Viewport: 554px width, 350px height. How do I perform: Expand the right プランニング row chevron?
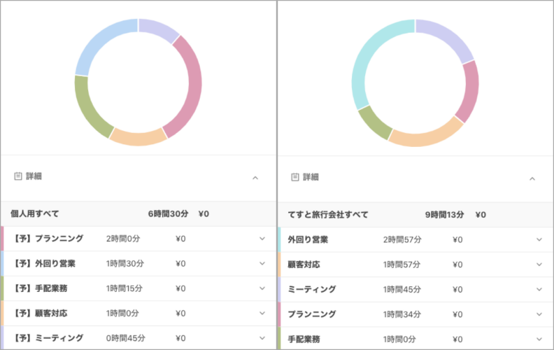539,314
